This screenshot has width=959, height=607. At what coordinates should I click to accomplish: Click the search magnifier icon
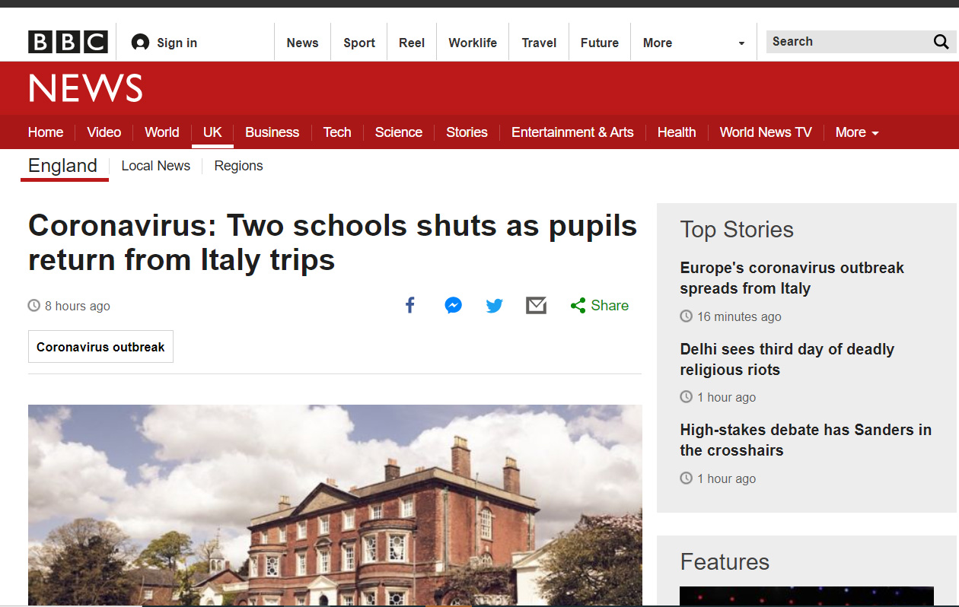pyautogui.click(x=941, y=42)
